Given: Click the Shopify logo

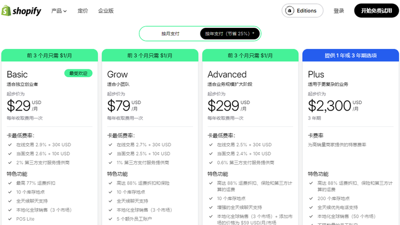Looking at the screenshot, I should click(21, 11).
